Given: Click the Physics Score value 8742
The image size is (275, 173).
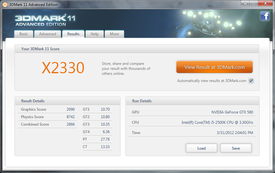Looking at the screenshot, I should (x=71, y=117).
